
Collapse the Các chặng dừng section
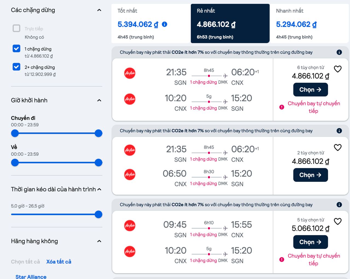(99, 10)
